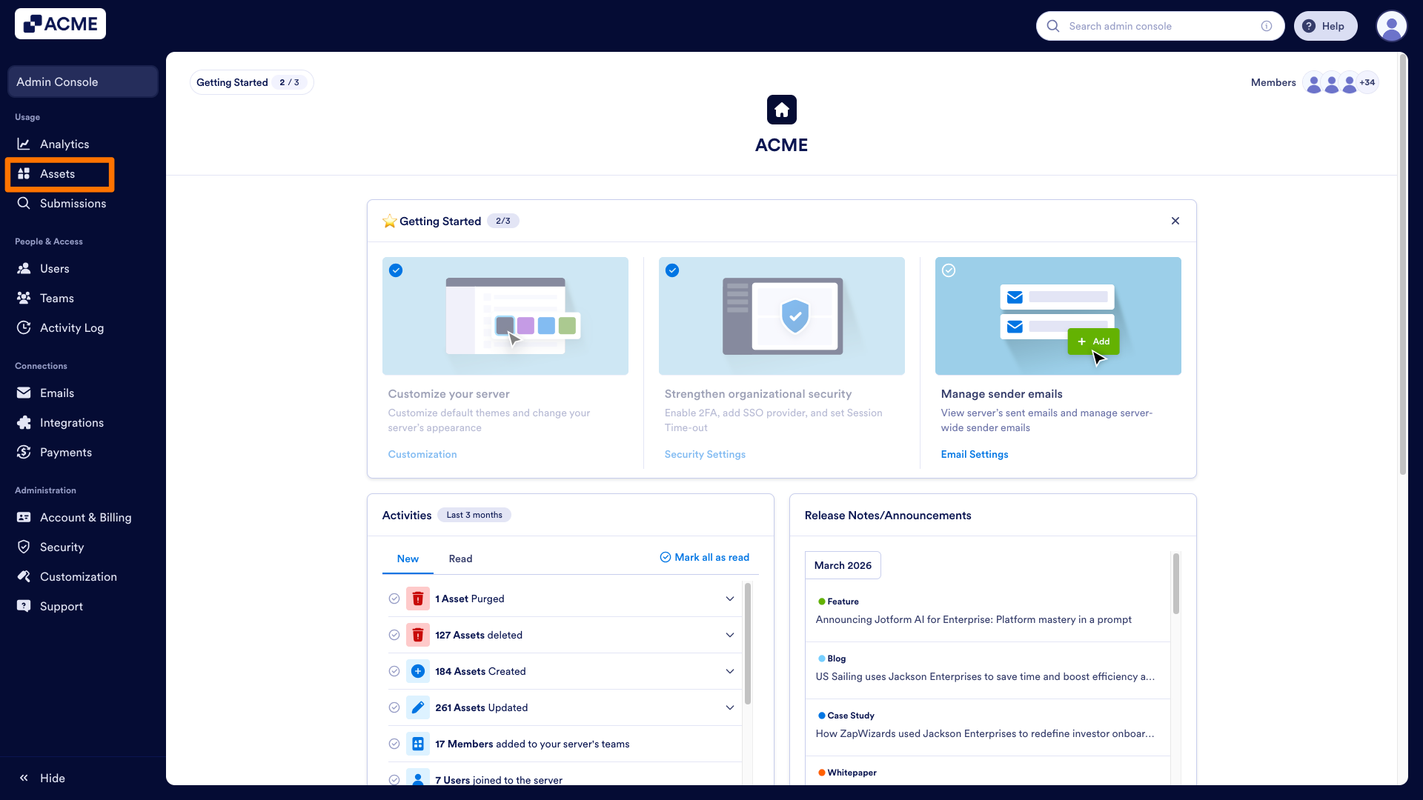
Task: Check the Getting Started 2/3 progress badge
Action: 251,82
